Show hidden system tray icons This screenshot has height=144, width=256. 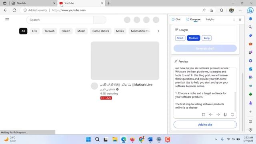pos(216,139)
